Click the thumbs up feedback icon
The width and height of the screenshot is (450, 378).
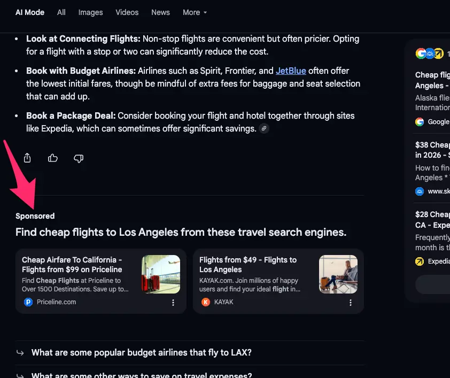(x=53, y=158)
